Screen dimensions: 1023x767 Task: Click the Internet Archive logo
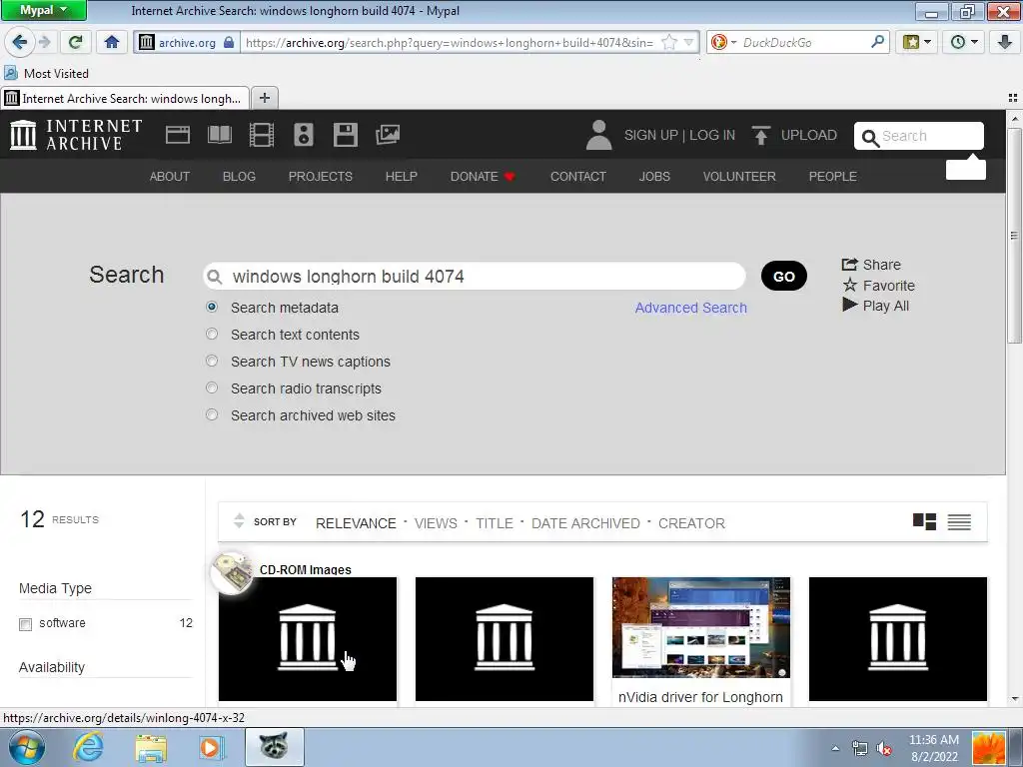click(76, 135)
